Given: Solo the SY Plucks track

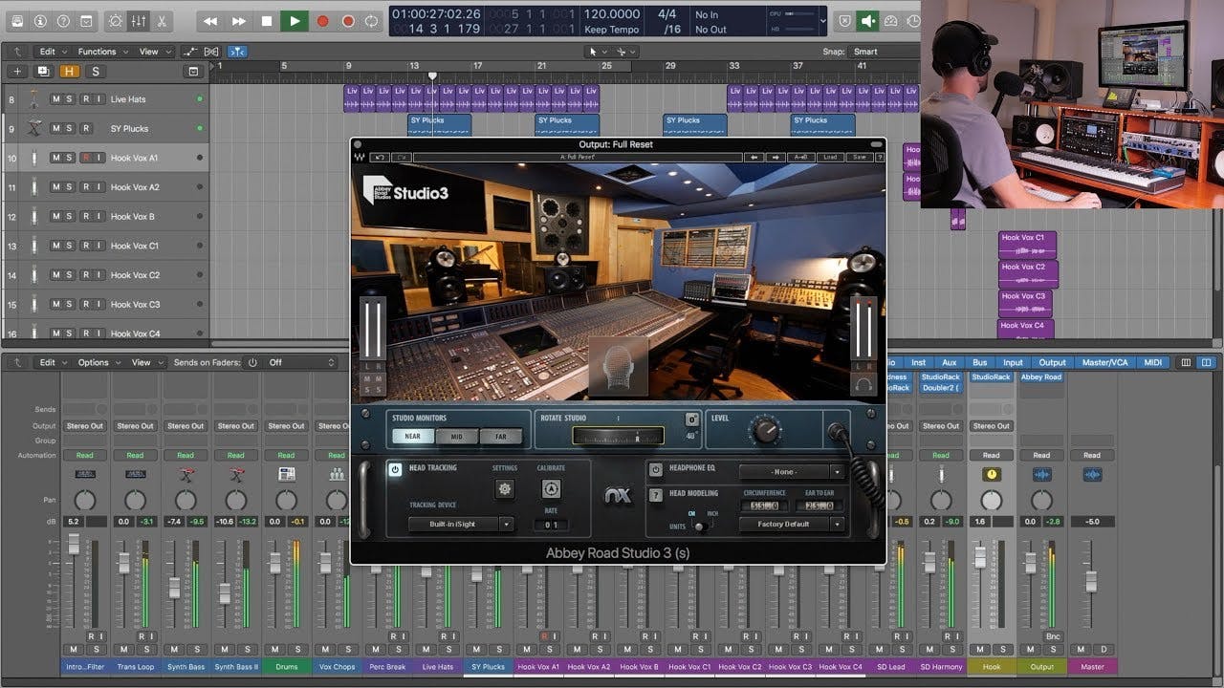Looking at the screenshot, I should [x=70, y=128].
